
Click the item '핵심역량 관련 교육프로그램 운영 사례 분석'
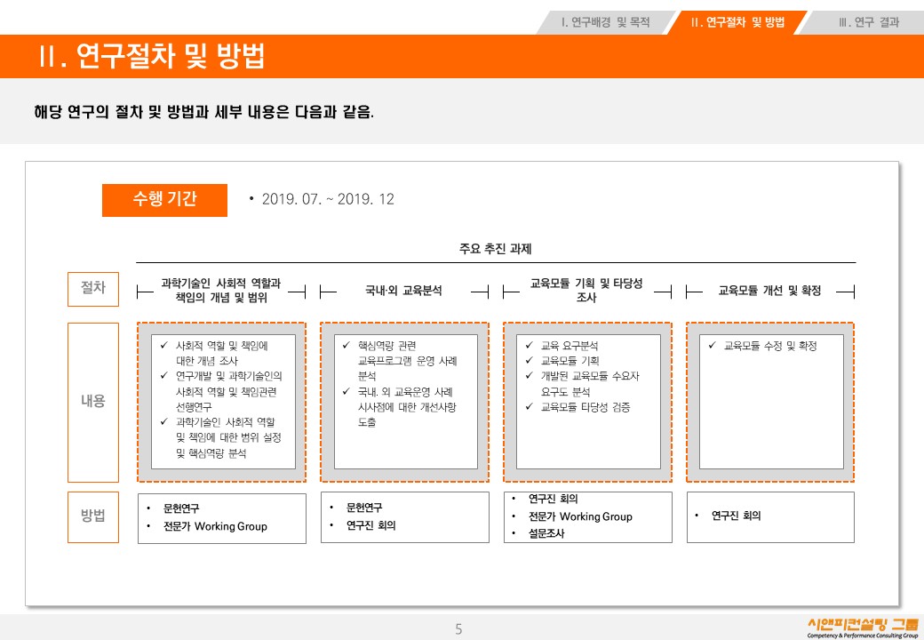click(407, 361)
